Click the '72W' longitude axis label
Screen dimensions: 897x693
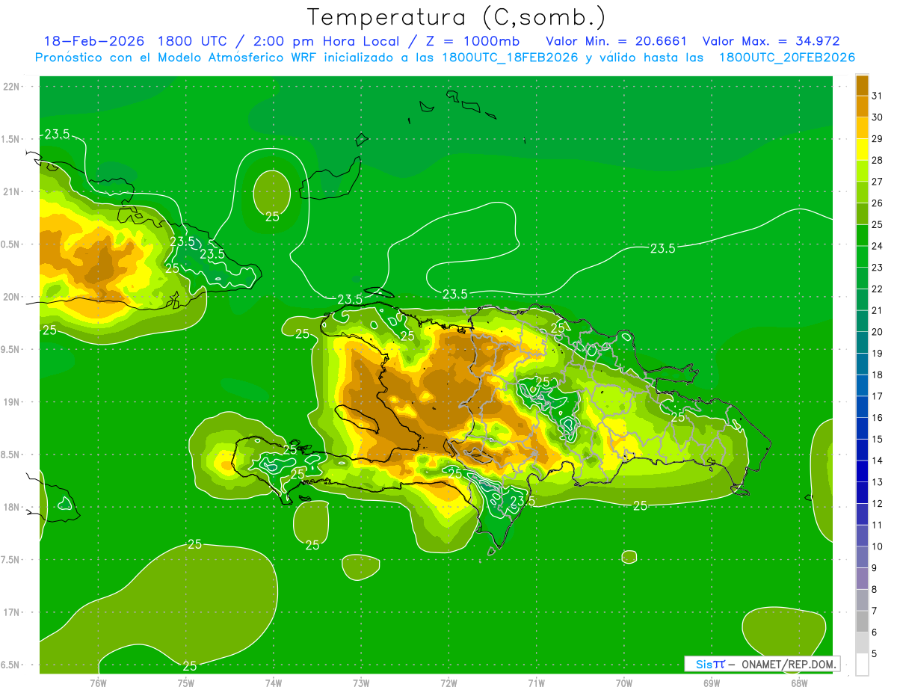449,682
